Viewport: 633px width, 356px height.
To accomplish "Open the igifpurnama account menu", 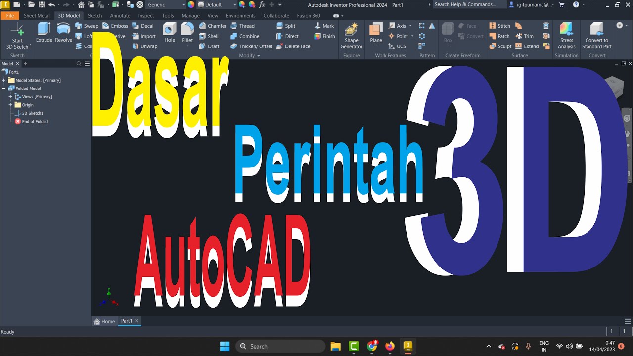I will click(532, 4).
